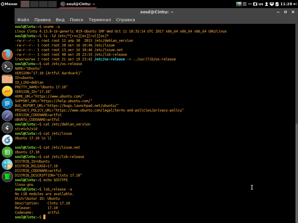The height and width of the screenshot is (223, 298).
Task: Open the green shirt-shaped dock icon
Action: (x=7, y=177)
